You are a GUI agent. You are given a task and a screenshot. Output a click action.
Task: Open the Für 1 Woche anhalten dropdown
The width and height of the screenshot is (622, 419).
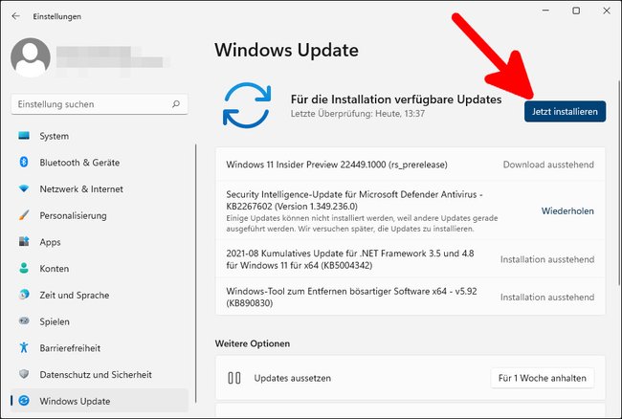[x=543, y=378]
